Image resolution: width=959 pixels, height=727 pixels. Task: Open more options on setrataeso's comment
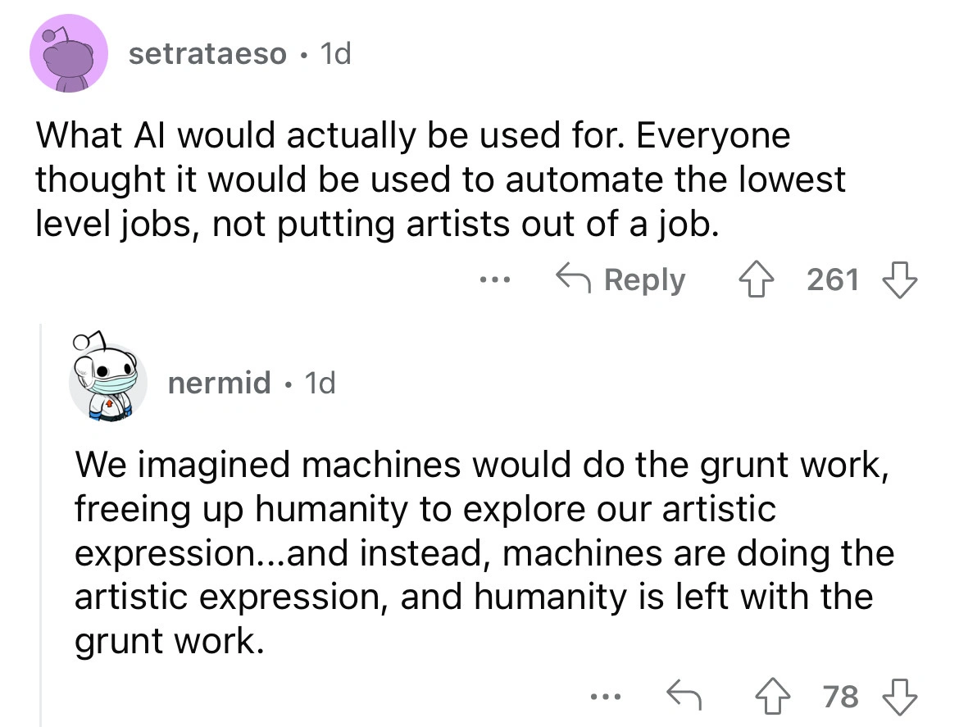coord(497,280)
